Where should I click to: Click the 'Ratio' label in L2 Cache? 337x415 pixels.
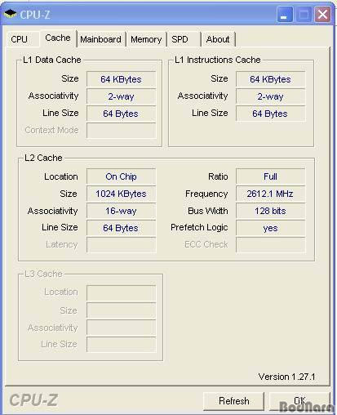coord(218,176)
